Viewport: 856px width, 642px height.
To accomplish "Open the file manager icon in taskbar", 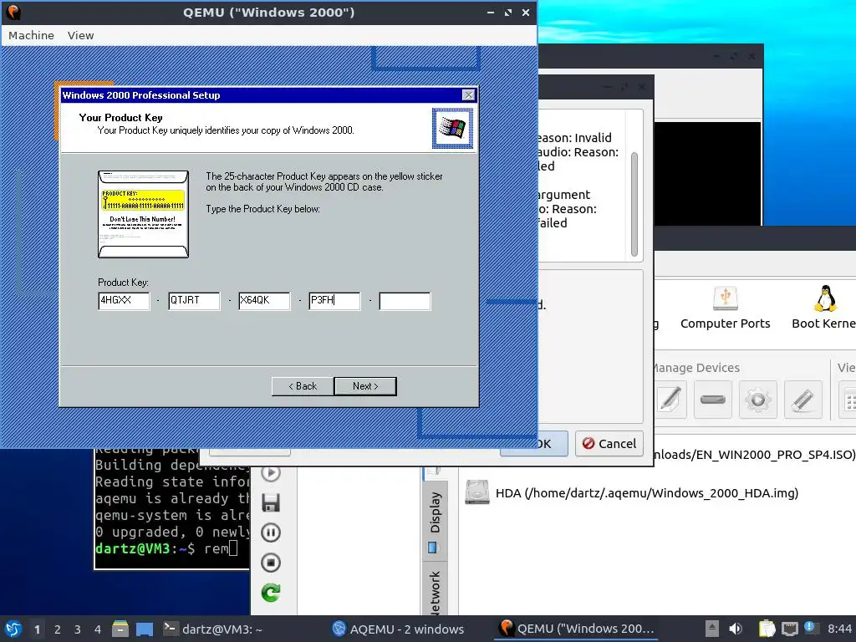I will point(120,629).
